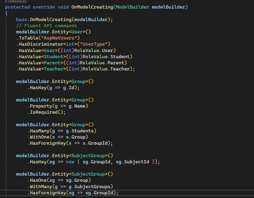Click the "protected" keyword
Viewport: 254px width, 198px height.
pos(17,7)
